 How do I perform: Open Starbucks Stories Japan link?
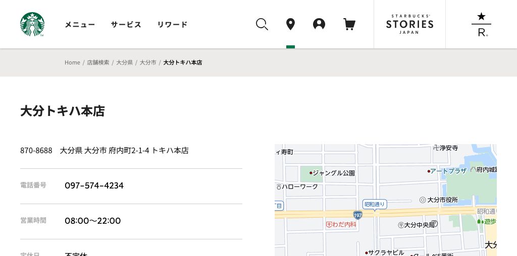coord(409,24)
